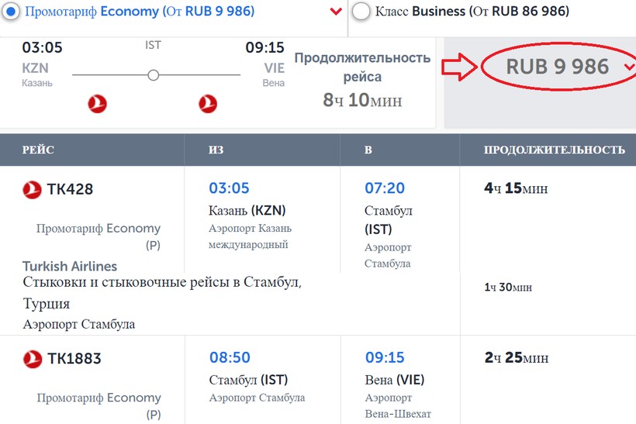Click the 03:05 departure time from Kazan

coord(229,188)
